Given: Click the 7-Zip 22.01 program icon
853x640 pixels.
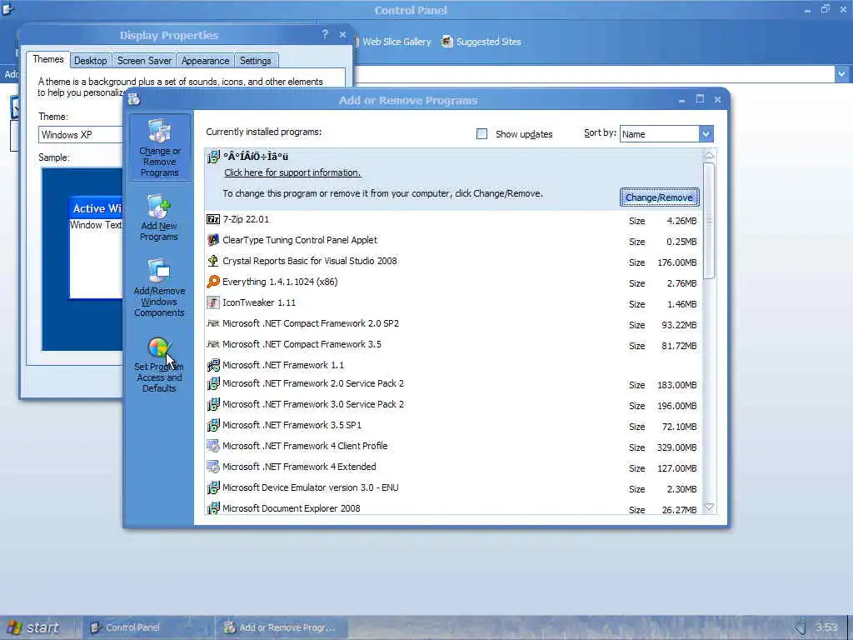Looking at the screenshot, I should (213, 219).
